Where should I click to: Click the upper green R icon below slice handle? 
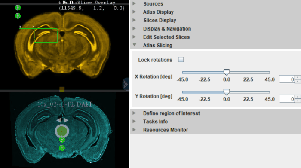click(62, 140)
